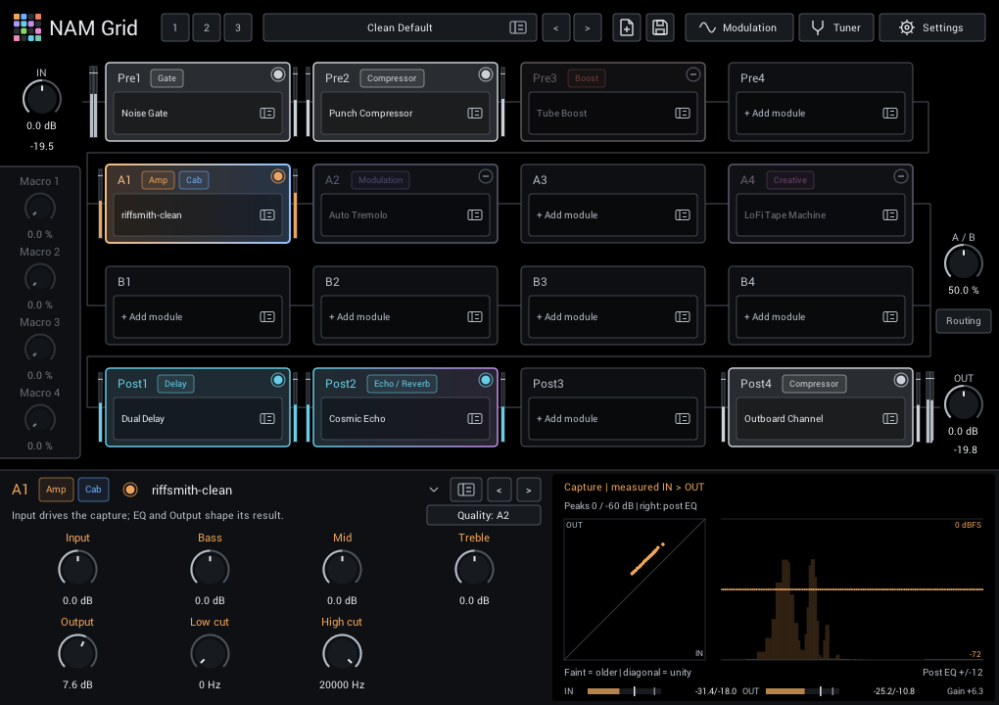Switch to scene 1
The image size is (999, 705).
click(175, 27)
